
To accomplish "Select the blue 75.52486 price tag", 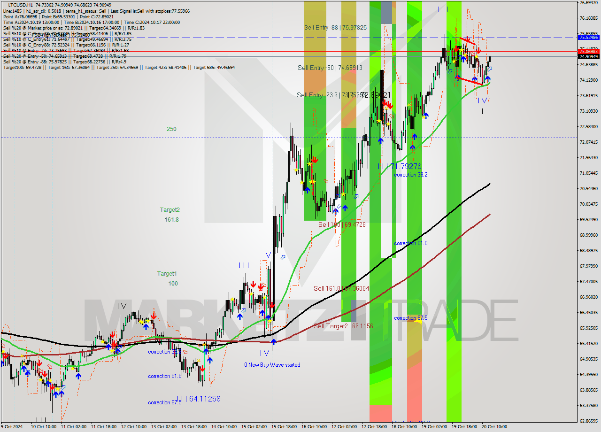I will click(588, 37).
